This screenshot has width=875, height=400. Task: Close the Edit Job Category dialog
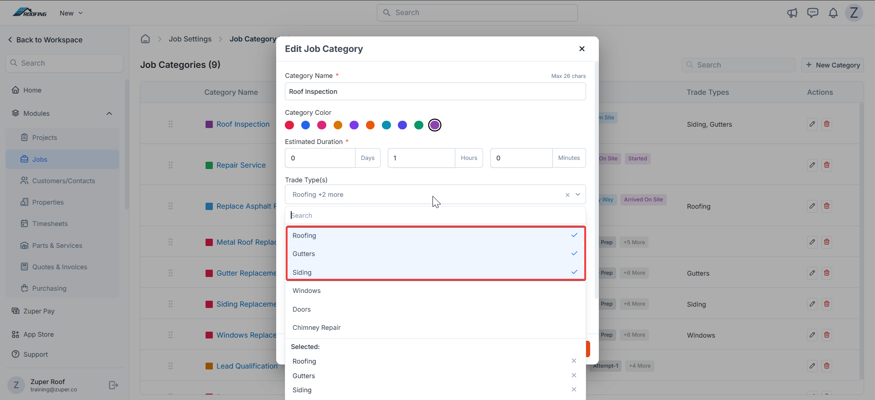[x=582, y=49]
